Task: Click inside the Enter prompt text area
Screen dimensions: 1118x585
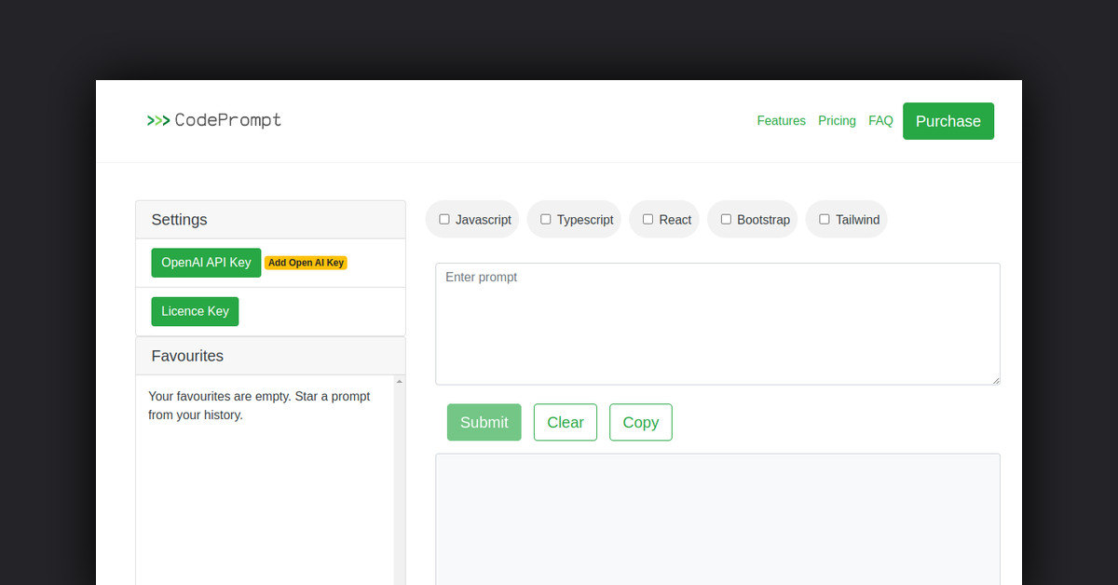Action: coord(717,323)
